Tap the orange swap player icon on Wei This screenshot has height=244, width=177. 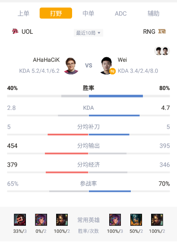tap(112, 71)
